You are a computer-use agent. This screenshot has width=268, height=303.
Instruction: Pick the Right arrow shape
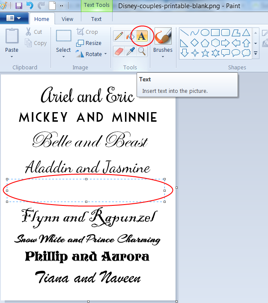pos(226,43)
